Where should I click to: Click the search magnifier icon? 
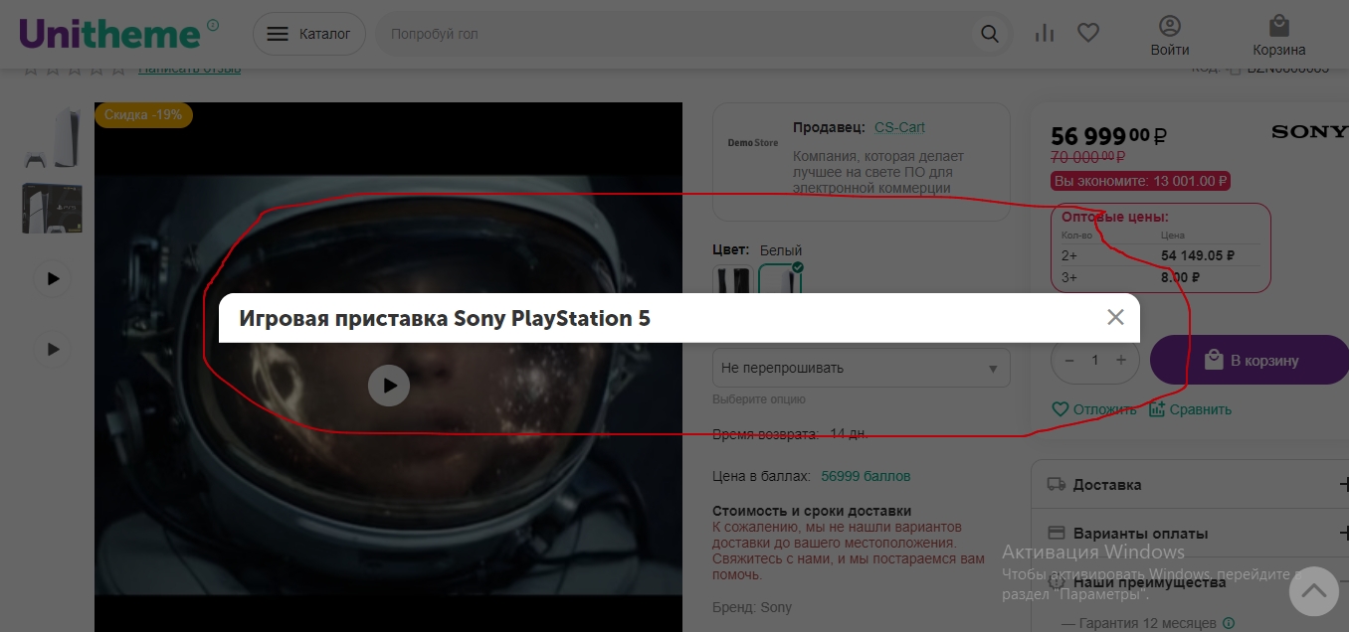(989, 34)
